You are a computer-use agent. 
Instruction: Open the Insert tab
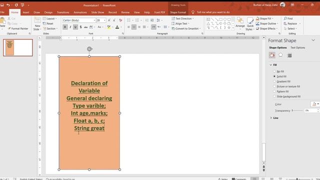coord(26,12)
